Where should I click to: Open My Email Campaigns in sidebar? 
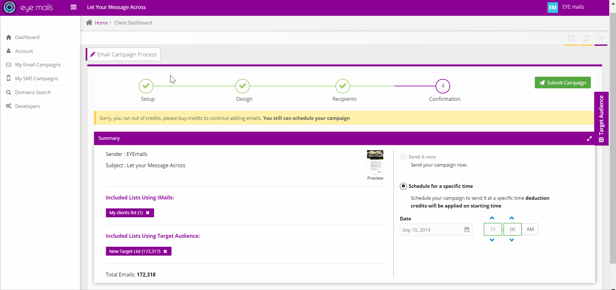pyautogui.click(x=38, y=65)
